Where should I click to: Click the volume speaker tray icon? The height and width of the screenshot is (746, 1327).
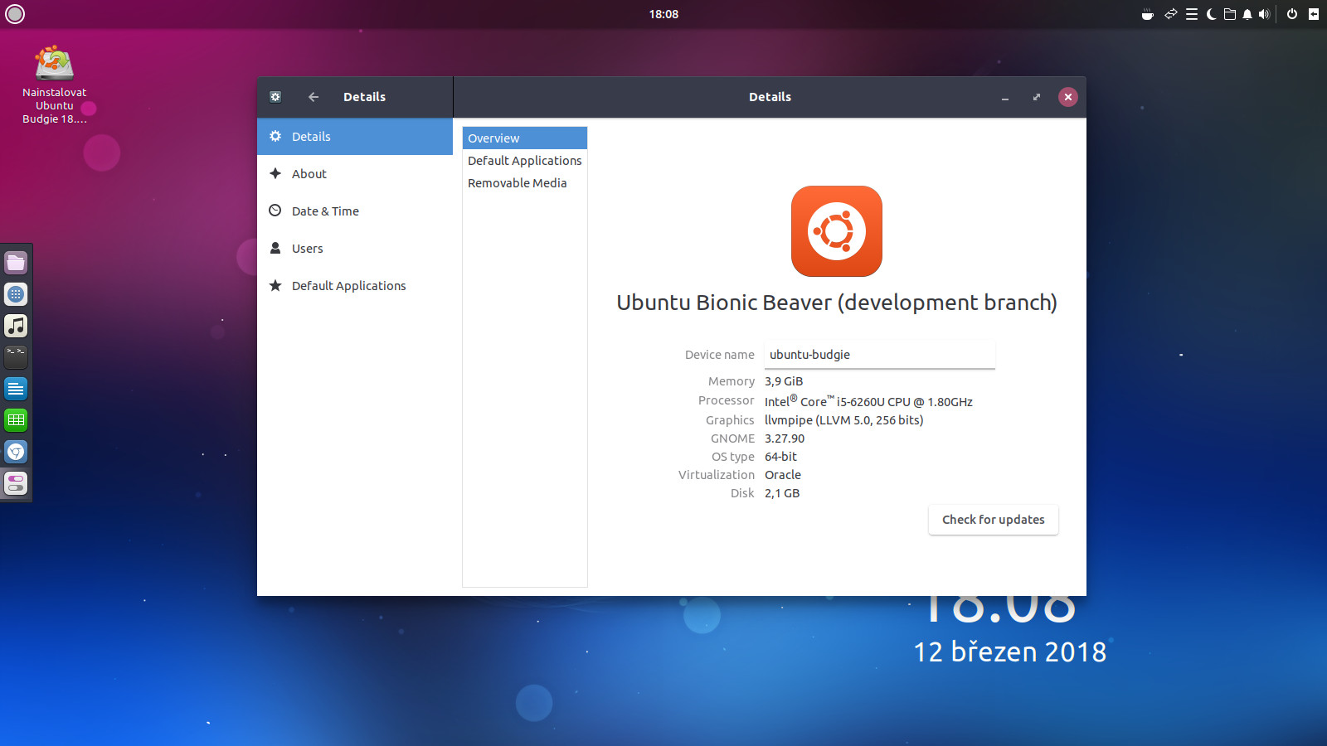point(1264,14)
